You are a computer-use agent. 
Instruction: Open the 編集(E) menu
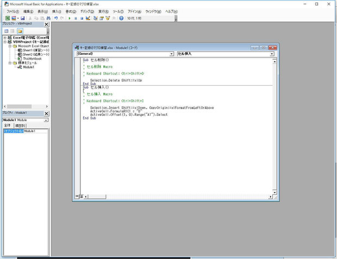28,11
